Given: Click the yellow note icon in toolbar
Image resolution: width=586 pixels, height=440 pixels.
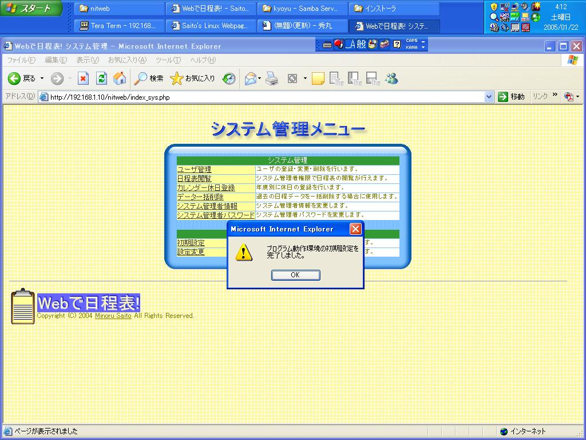Looking at the screenshot, I should pyautogui.click(x=318, y=78).
